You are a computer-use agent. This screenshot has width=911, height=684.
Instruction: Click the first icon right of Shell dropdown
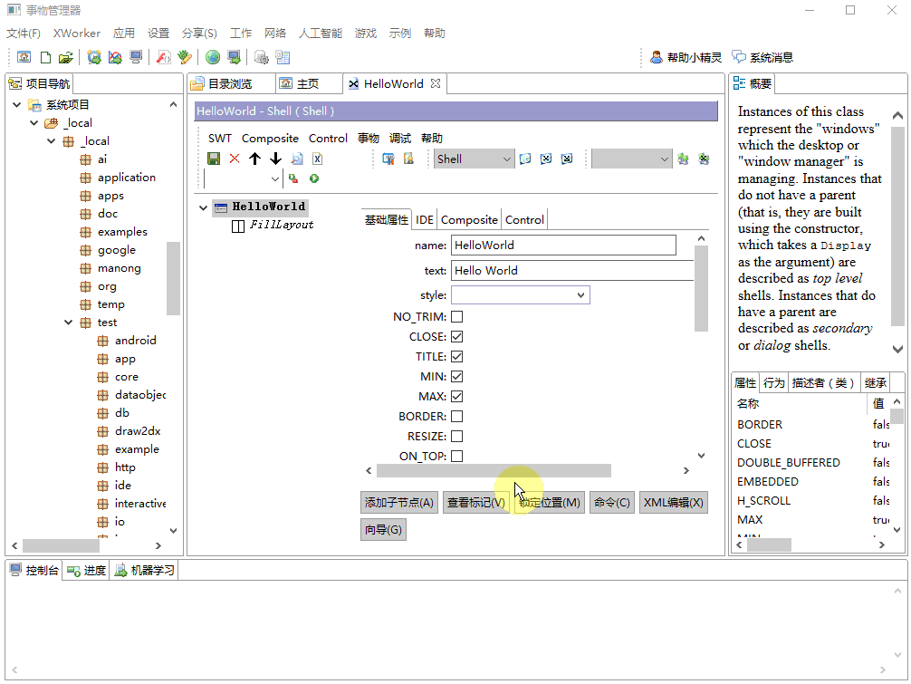tap(525, 159)
